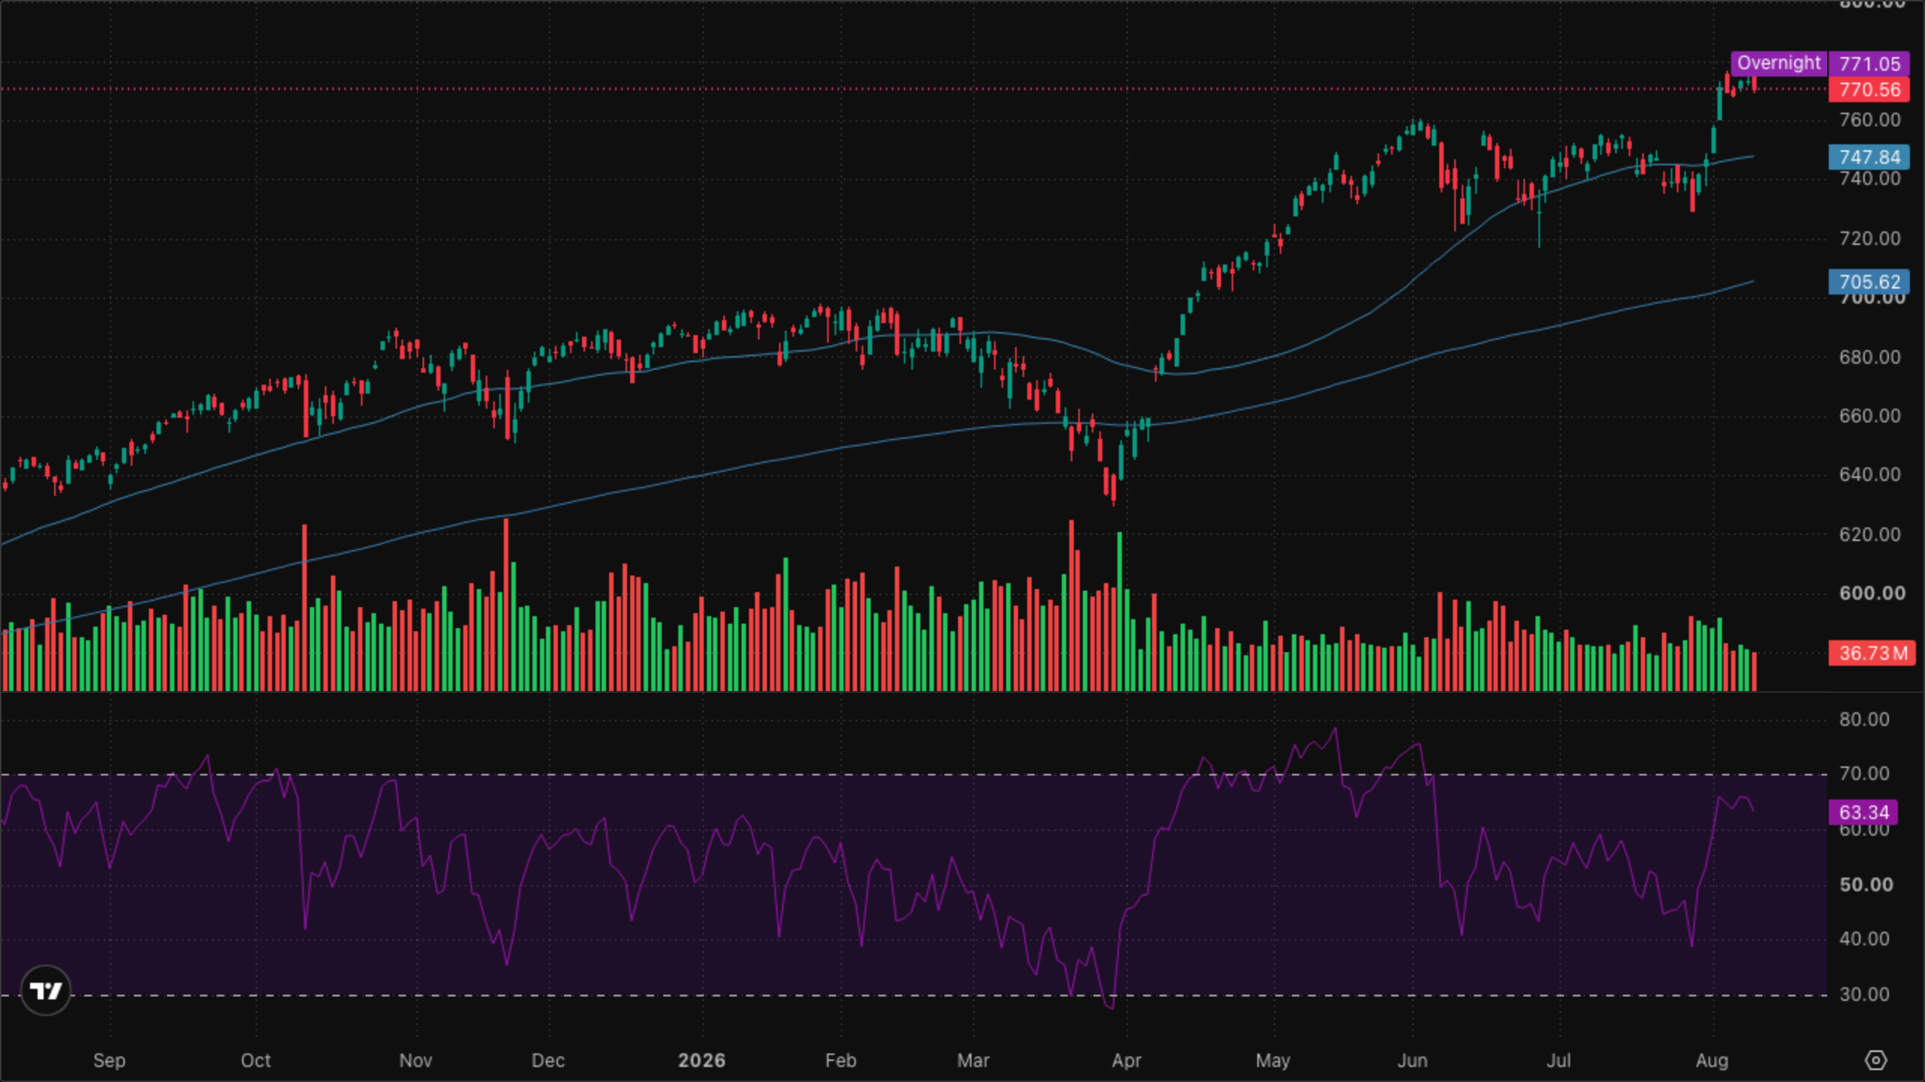Select the Aug time axis label
1925x1082 pixels.
coord(1712,1061)
